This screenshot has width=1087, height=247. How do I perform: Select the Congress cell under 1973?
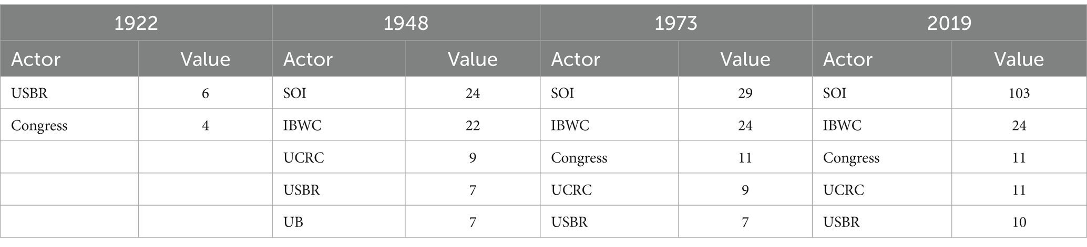[x=609, y=157]
